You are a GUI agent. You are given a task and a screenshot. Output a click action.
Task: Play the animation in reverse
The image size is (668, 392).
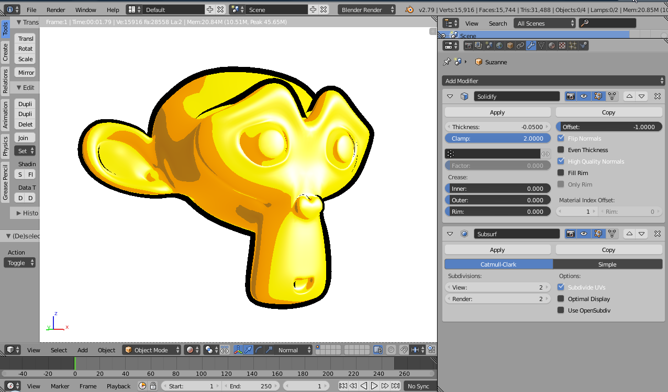(364, 386)
